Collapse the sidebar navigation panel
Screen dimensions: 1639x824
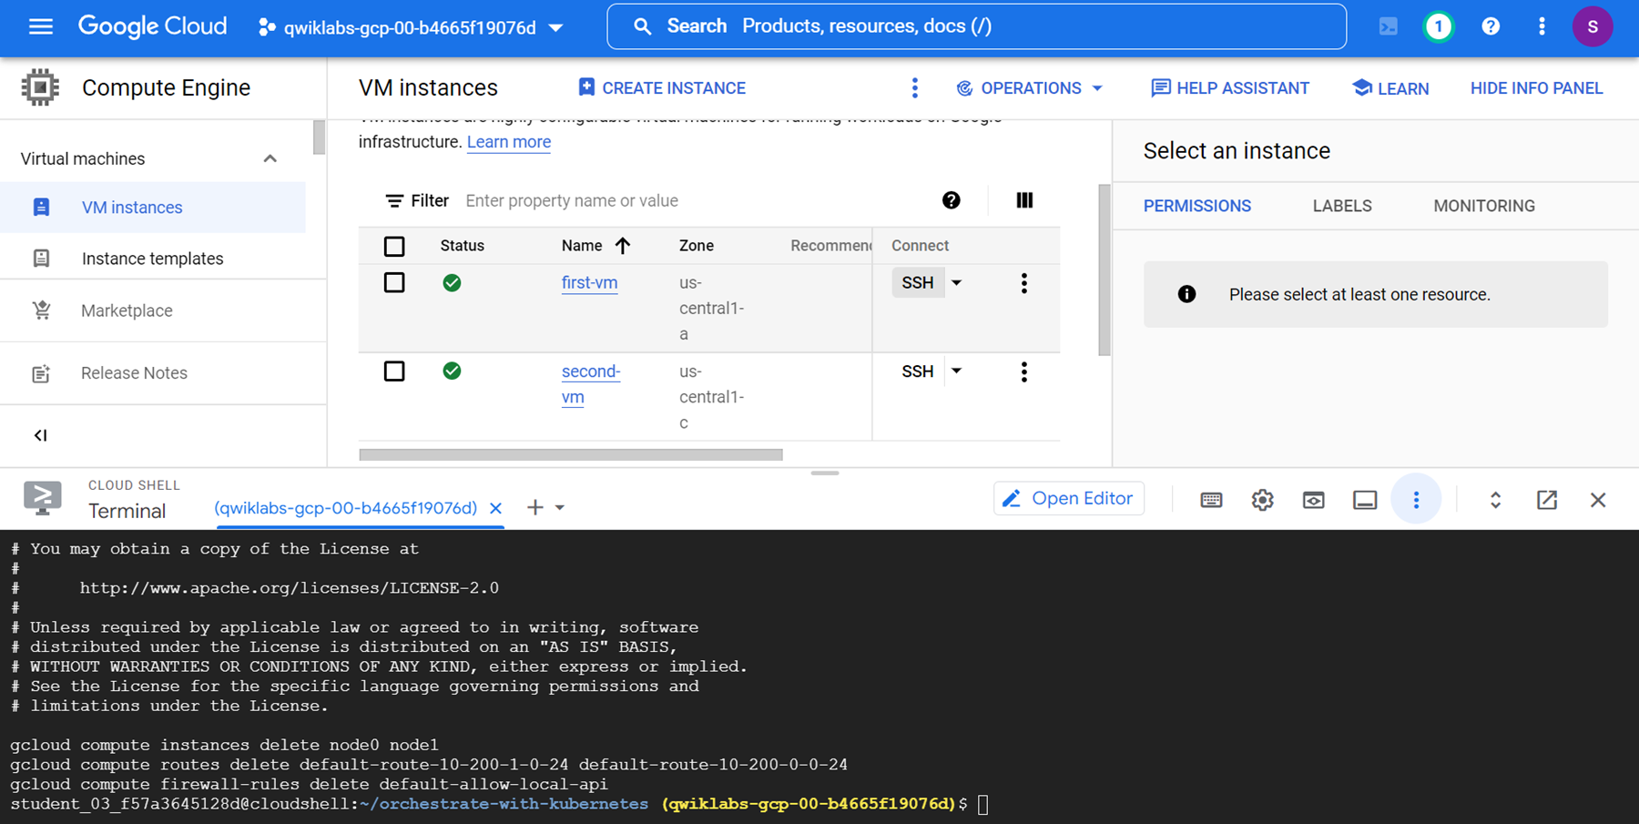[40, 435]
